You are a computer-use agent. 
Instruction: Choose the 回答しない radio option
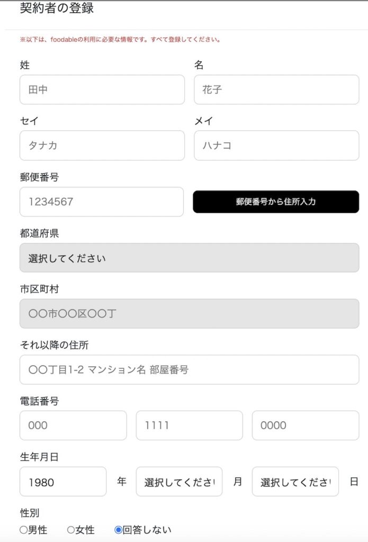[x=118, y=529]
